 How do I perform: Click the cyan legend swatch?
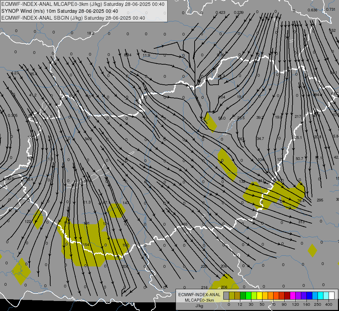click(x=320, y=295)
